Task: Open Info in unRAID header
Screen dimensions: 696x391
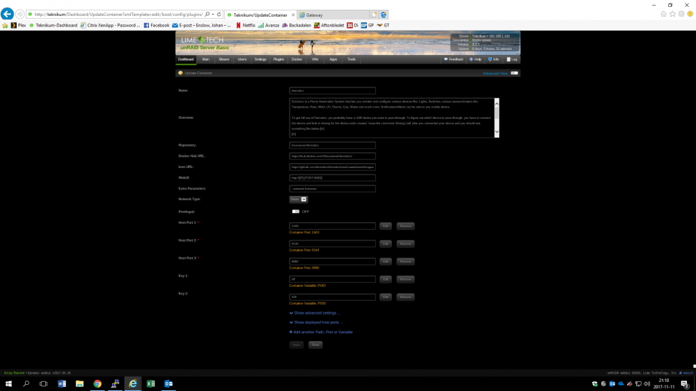Action: (x=493, y=59)
